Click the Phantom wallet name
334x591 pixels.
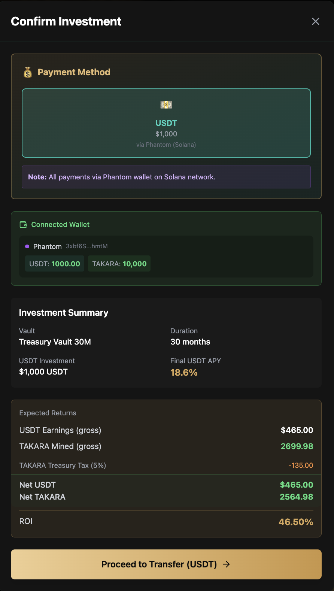tap(47, 246)
